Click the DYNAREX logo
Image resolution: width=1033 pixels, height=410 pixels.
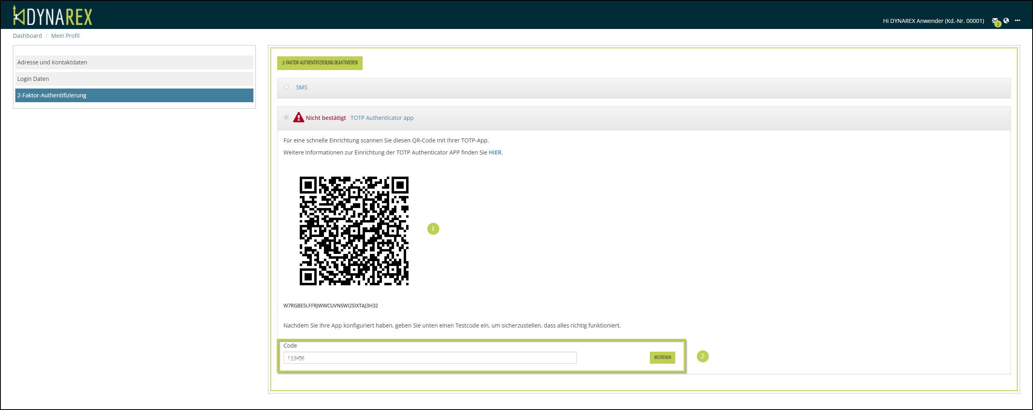coord(52,16)
